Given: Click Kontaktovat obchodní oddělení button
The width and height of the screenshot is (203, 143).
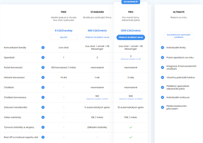Looking at the screenshot, I should (179, 36).
